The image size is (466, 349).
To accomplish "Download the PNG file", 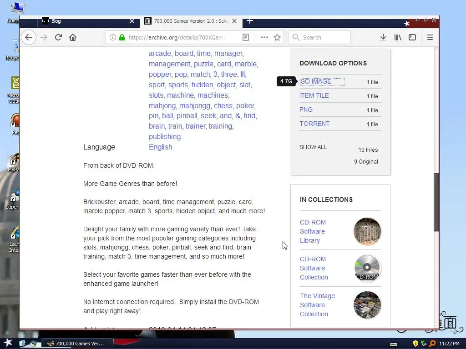I will tap(306, 110).
